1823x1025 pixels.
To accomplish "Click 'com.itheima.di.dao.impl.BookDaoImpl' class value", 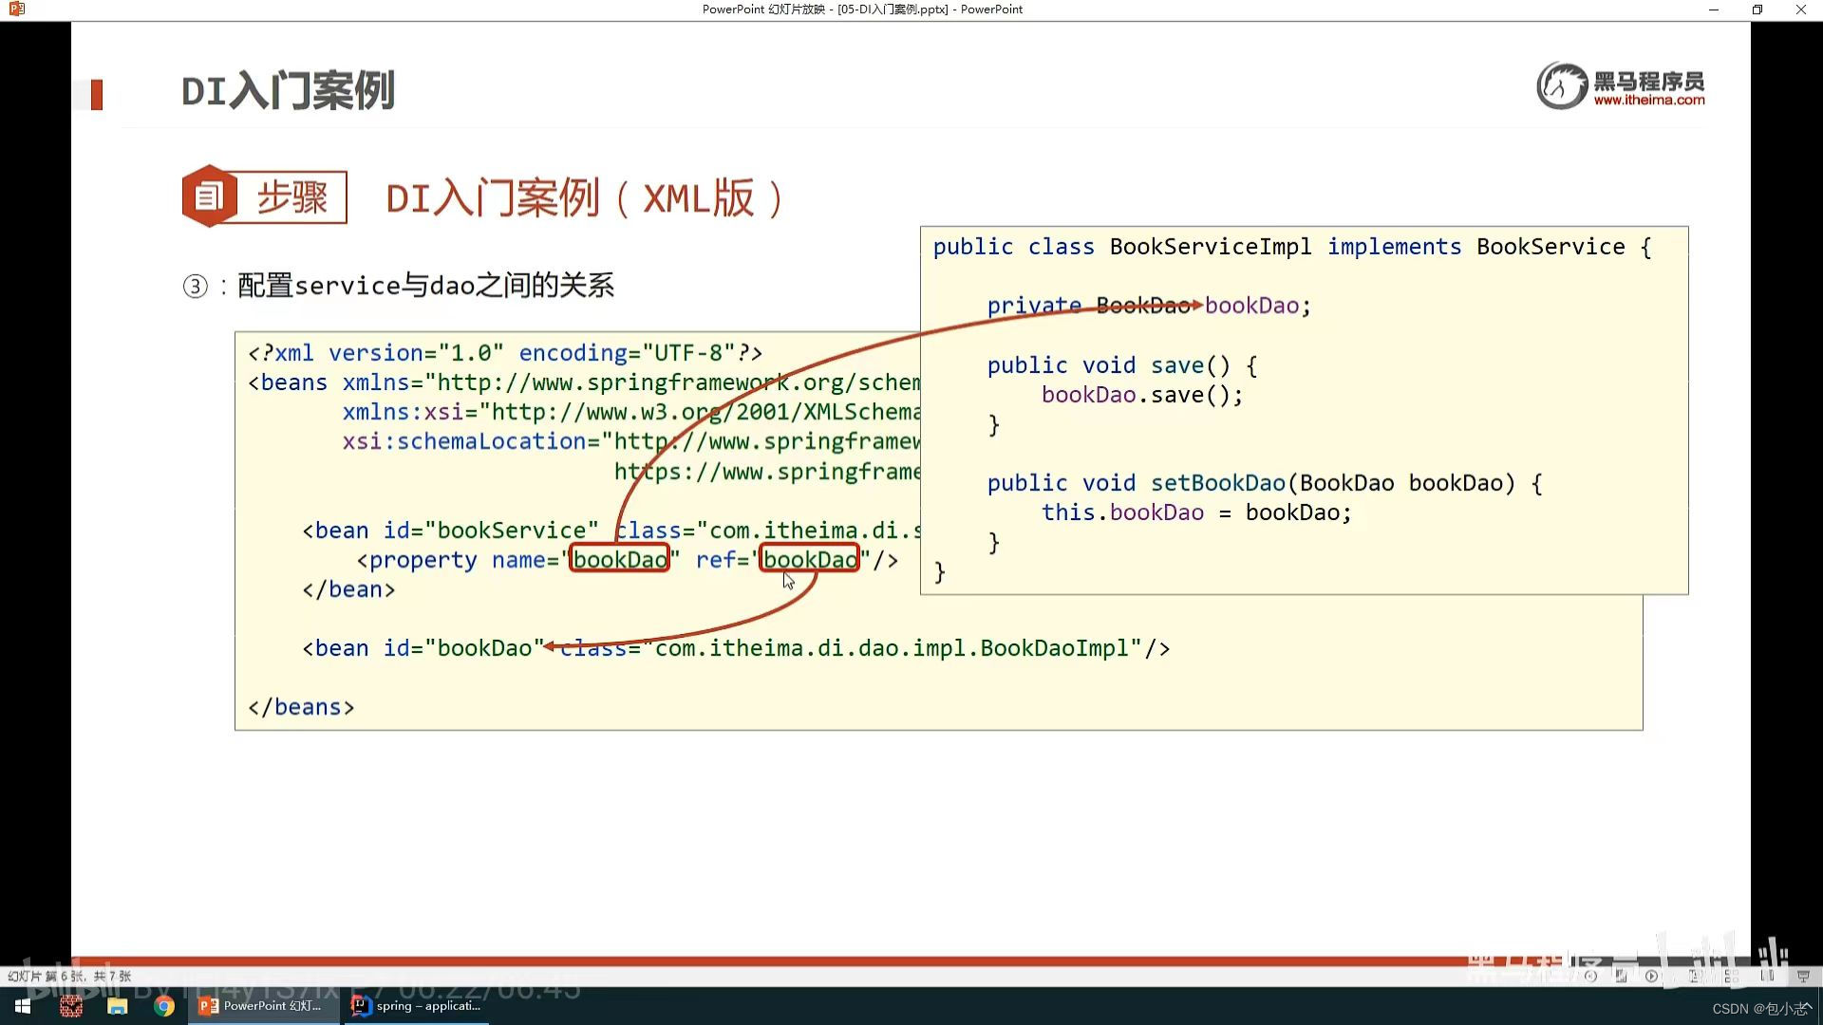I will point(892,648).
